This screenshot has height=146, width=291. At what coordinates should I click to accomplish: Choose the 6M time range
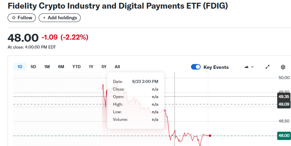(x=61, y=67)
